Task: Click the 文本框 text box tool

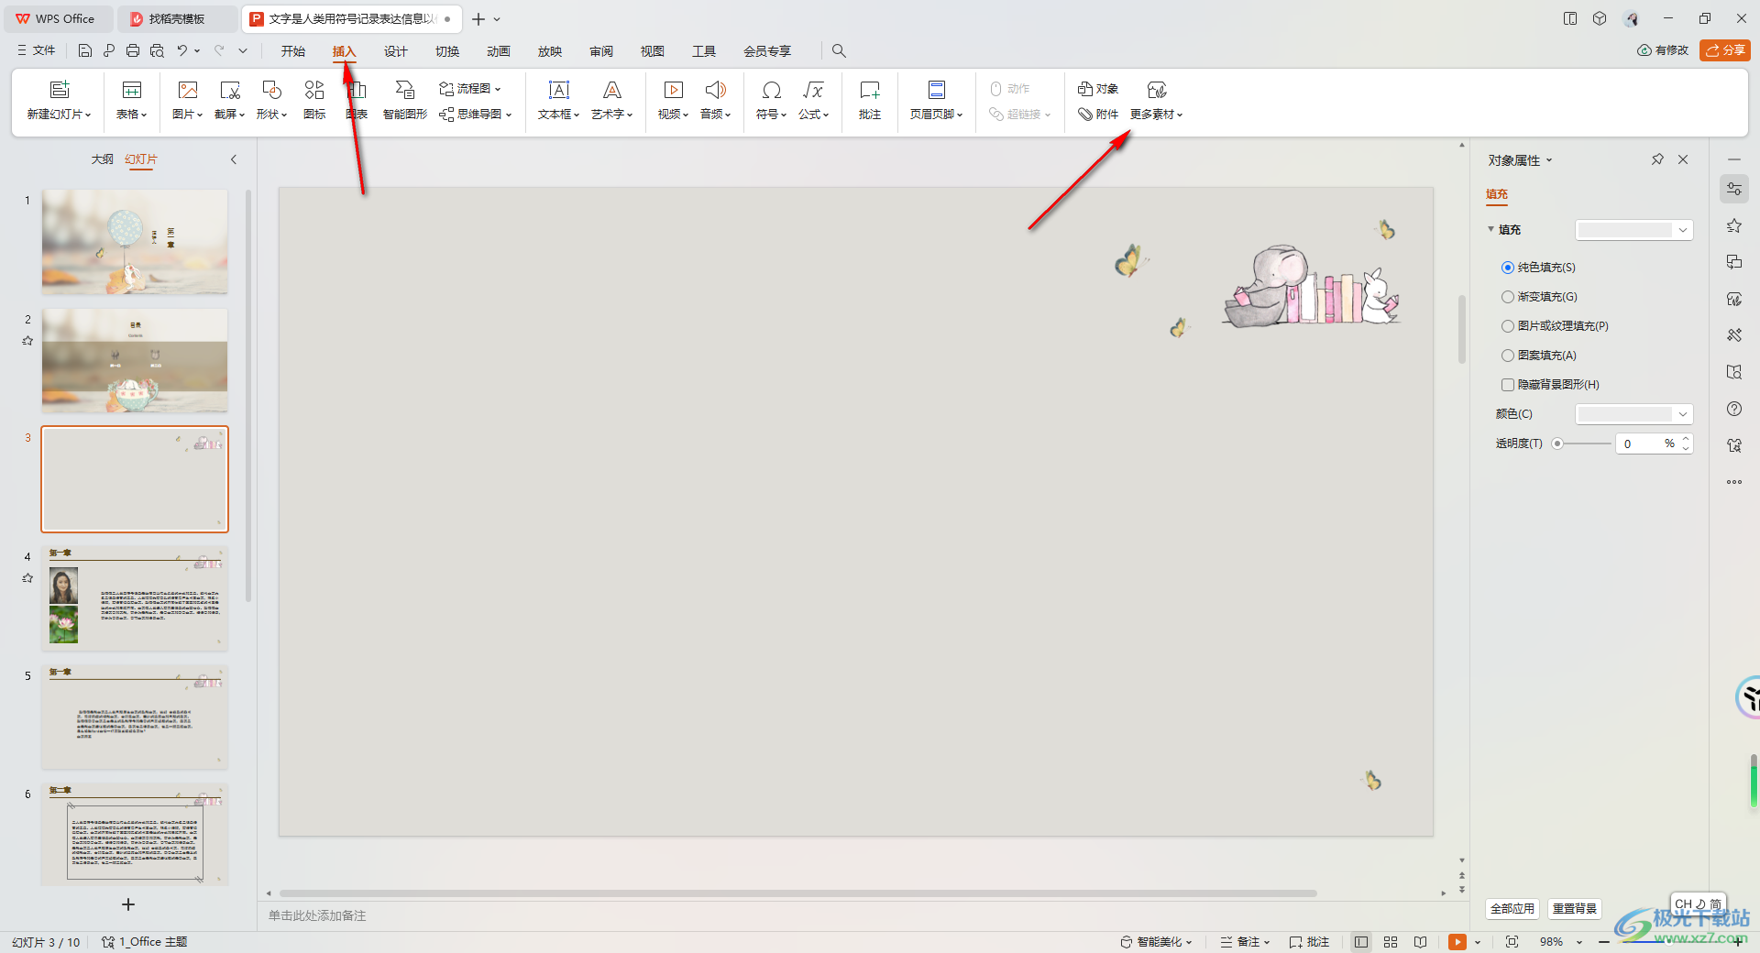Action: coord(559,100)
